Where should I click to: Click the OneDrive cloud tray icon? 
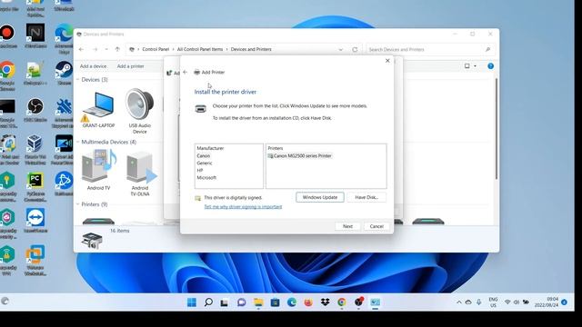tap(468, 302)
